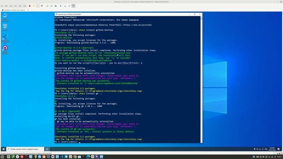Click the yellow suspend VM toolbar icon
Screen dimensions: 283x159
(34, 6)
